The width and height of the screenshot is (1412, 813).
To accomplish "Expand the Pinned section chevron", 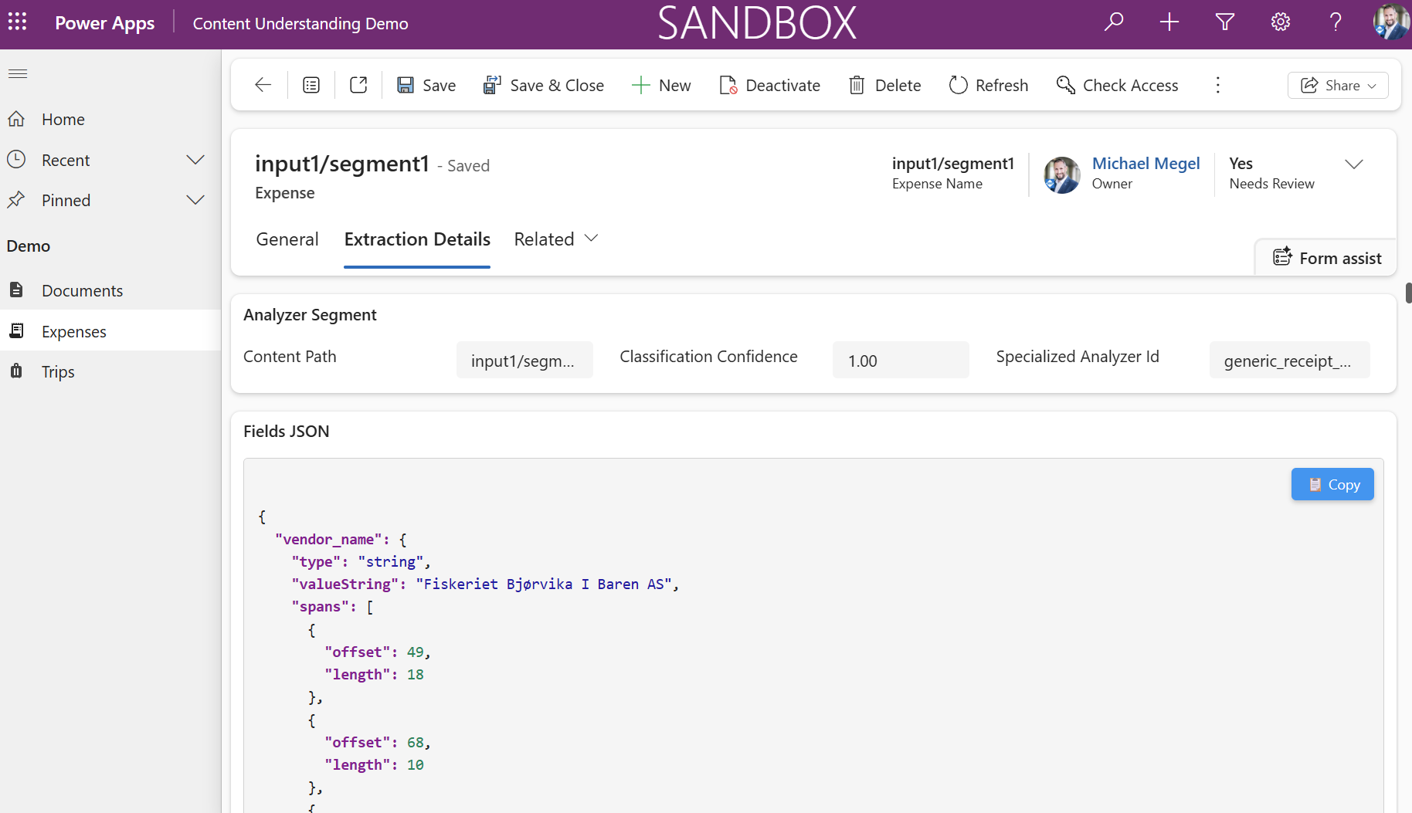I will click(x=195, y=200).
